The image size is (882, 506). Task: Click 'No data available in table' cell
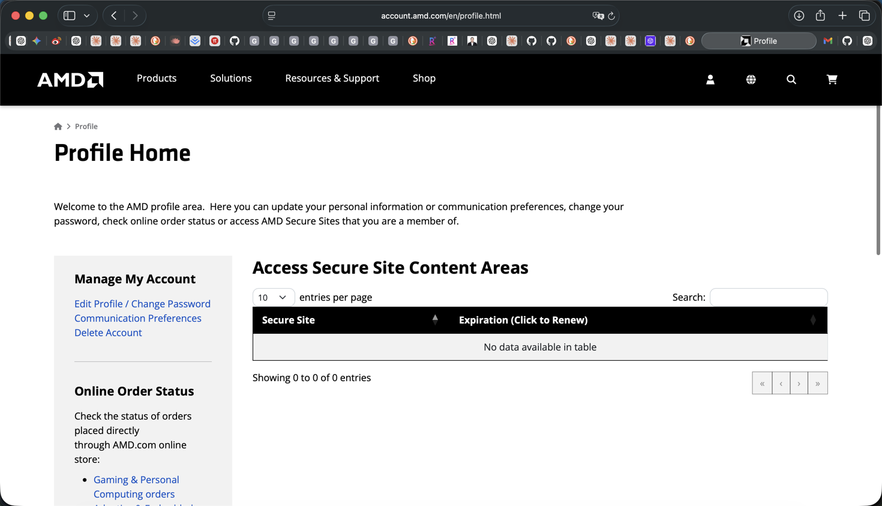pos(540,347)
